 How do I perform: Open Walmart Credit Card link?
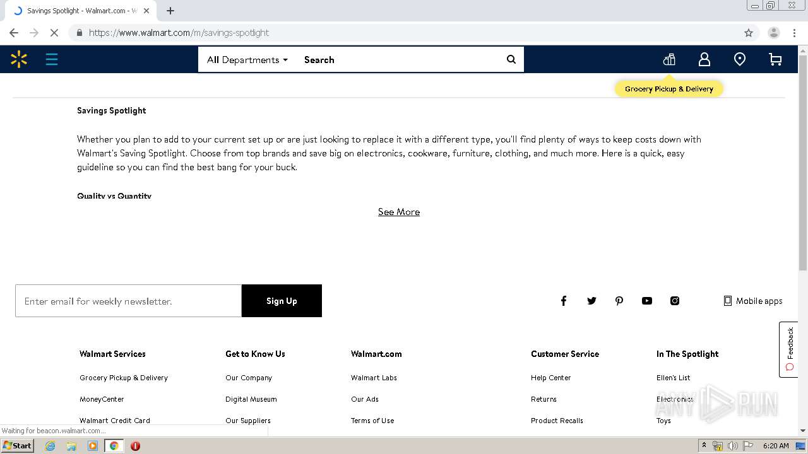(115, 421)
